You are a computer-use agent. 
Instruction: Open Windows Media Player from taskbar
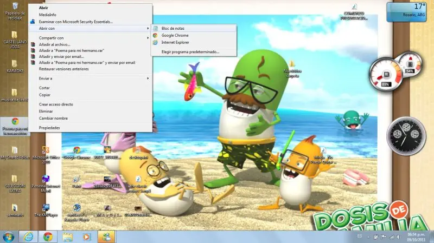pyautogui.click(x=87, y=237)
